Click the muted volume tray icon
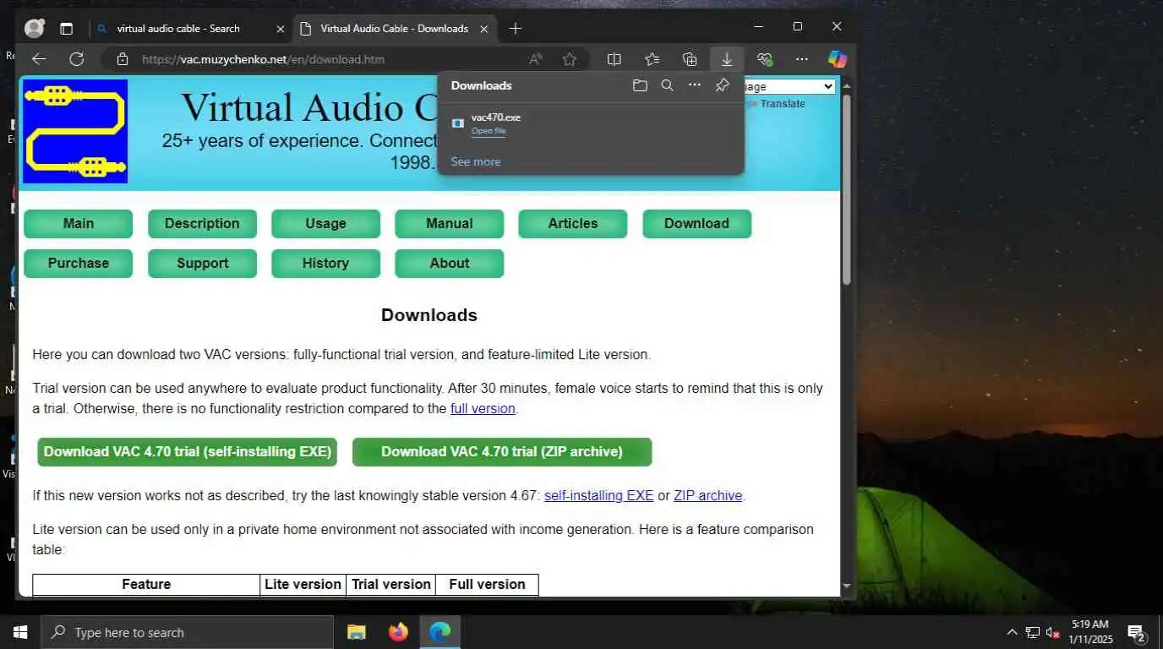Image resolution: width=1163 pixels, height=649 pixels. pyautogui.click(x=1053, y=632)
